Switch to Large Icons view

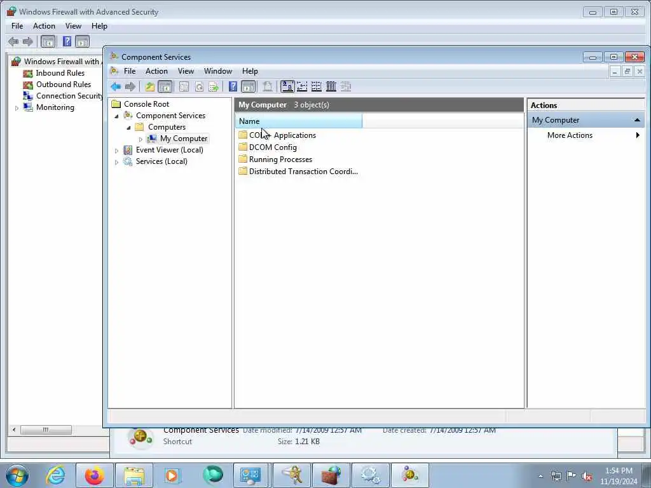pos(287,86)
